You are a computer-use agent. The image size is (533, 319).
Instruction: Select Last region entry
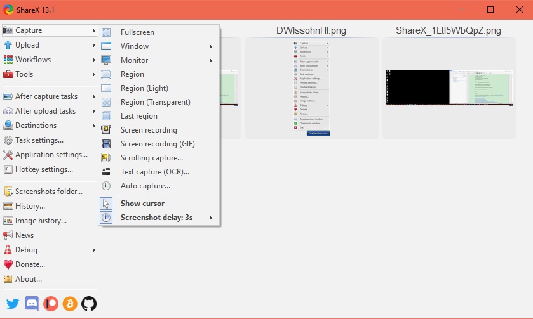click(159, 115)
